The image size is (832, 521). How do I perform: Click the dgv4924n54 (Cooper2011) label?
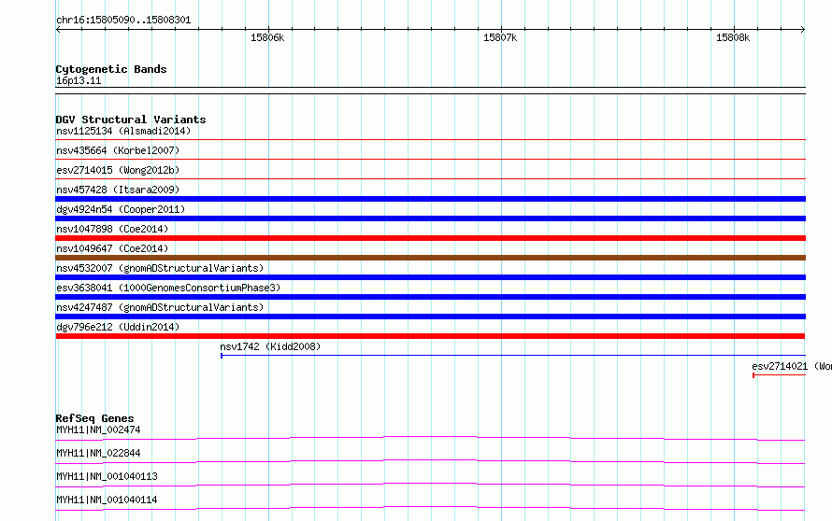point(121,209)
